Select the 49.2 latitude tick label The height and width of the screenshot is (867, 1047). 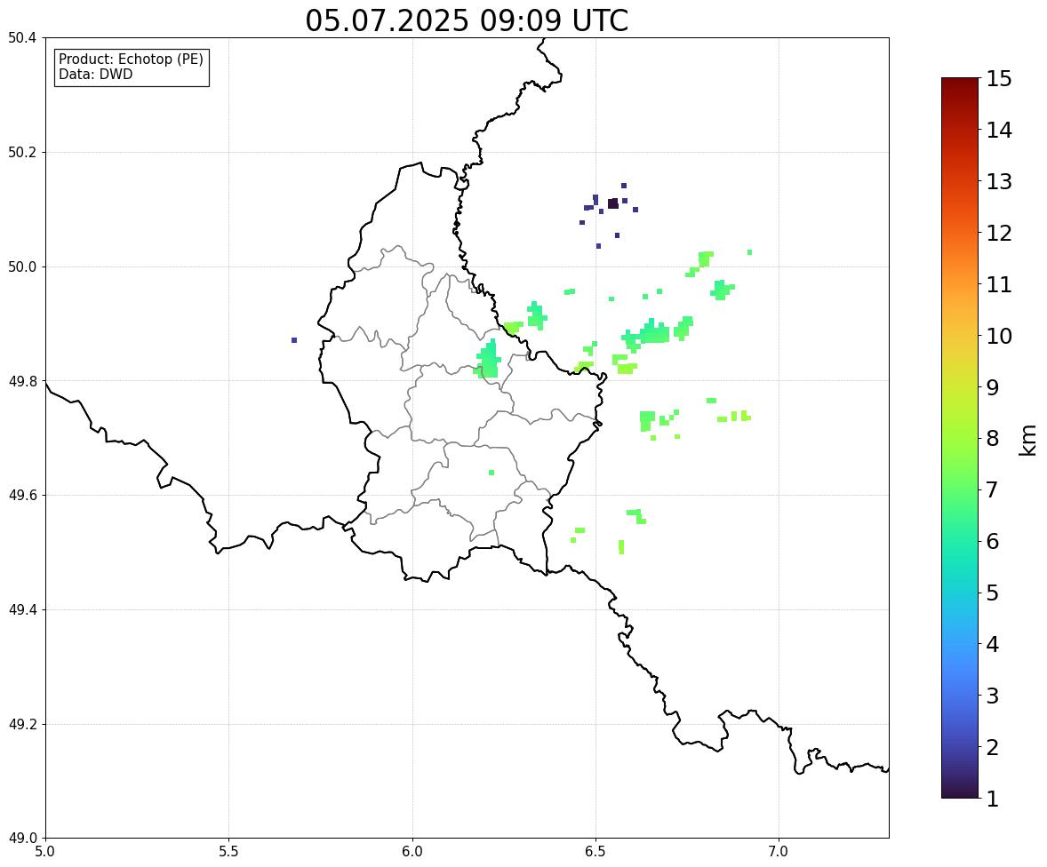(22, 724)
